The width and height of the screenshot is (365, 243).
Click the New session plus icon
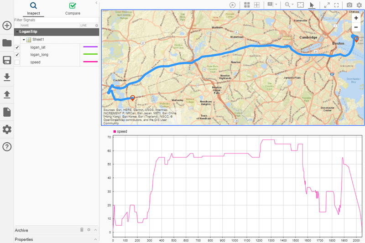click(x=7, y=26)
